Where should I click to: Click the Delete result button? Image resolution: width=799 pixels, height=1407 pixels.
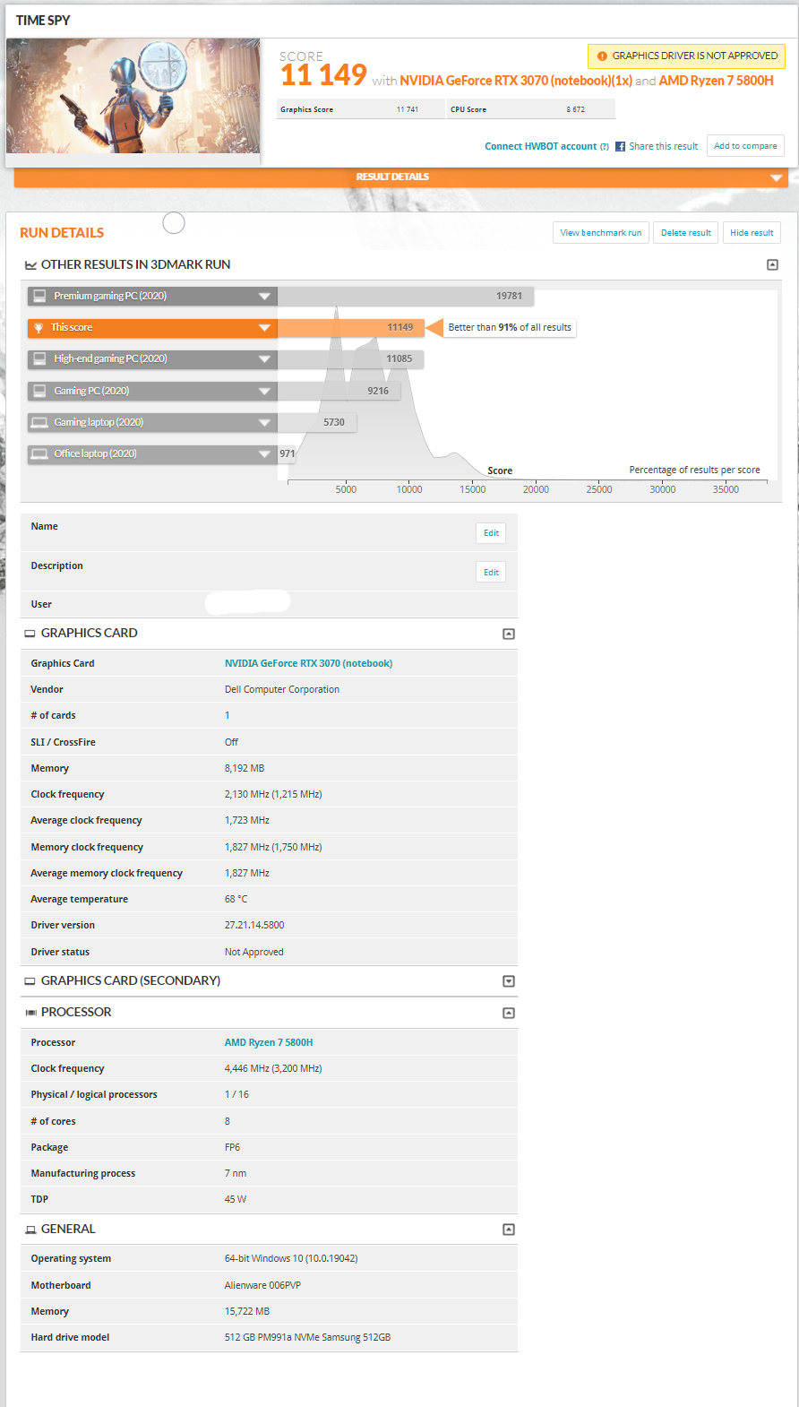[x=686, y=233]
